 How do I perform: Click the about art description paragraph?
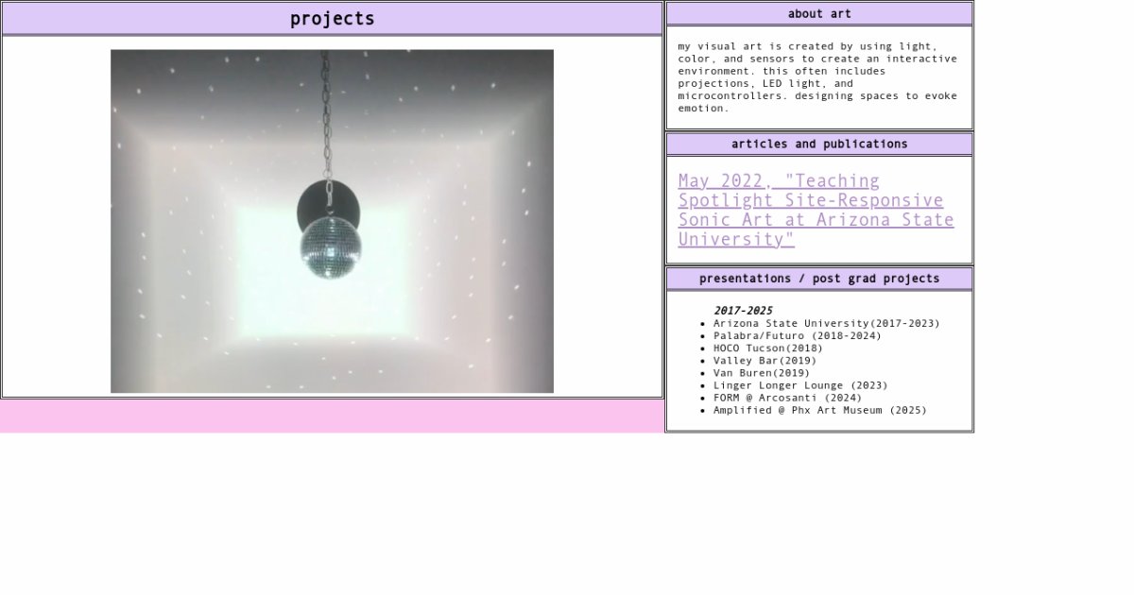(816, 76)
